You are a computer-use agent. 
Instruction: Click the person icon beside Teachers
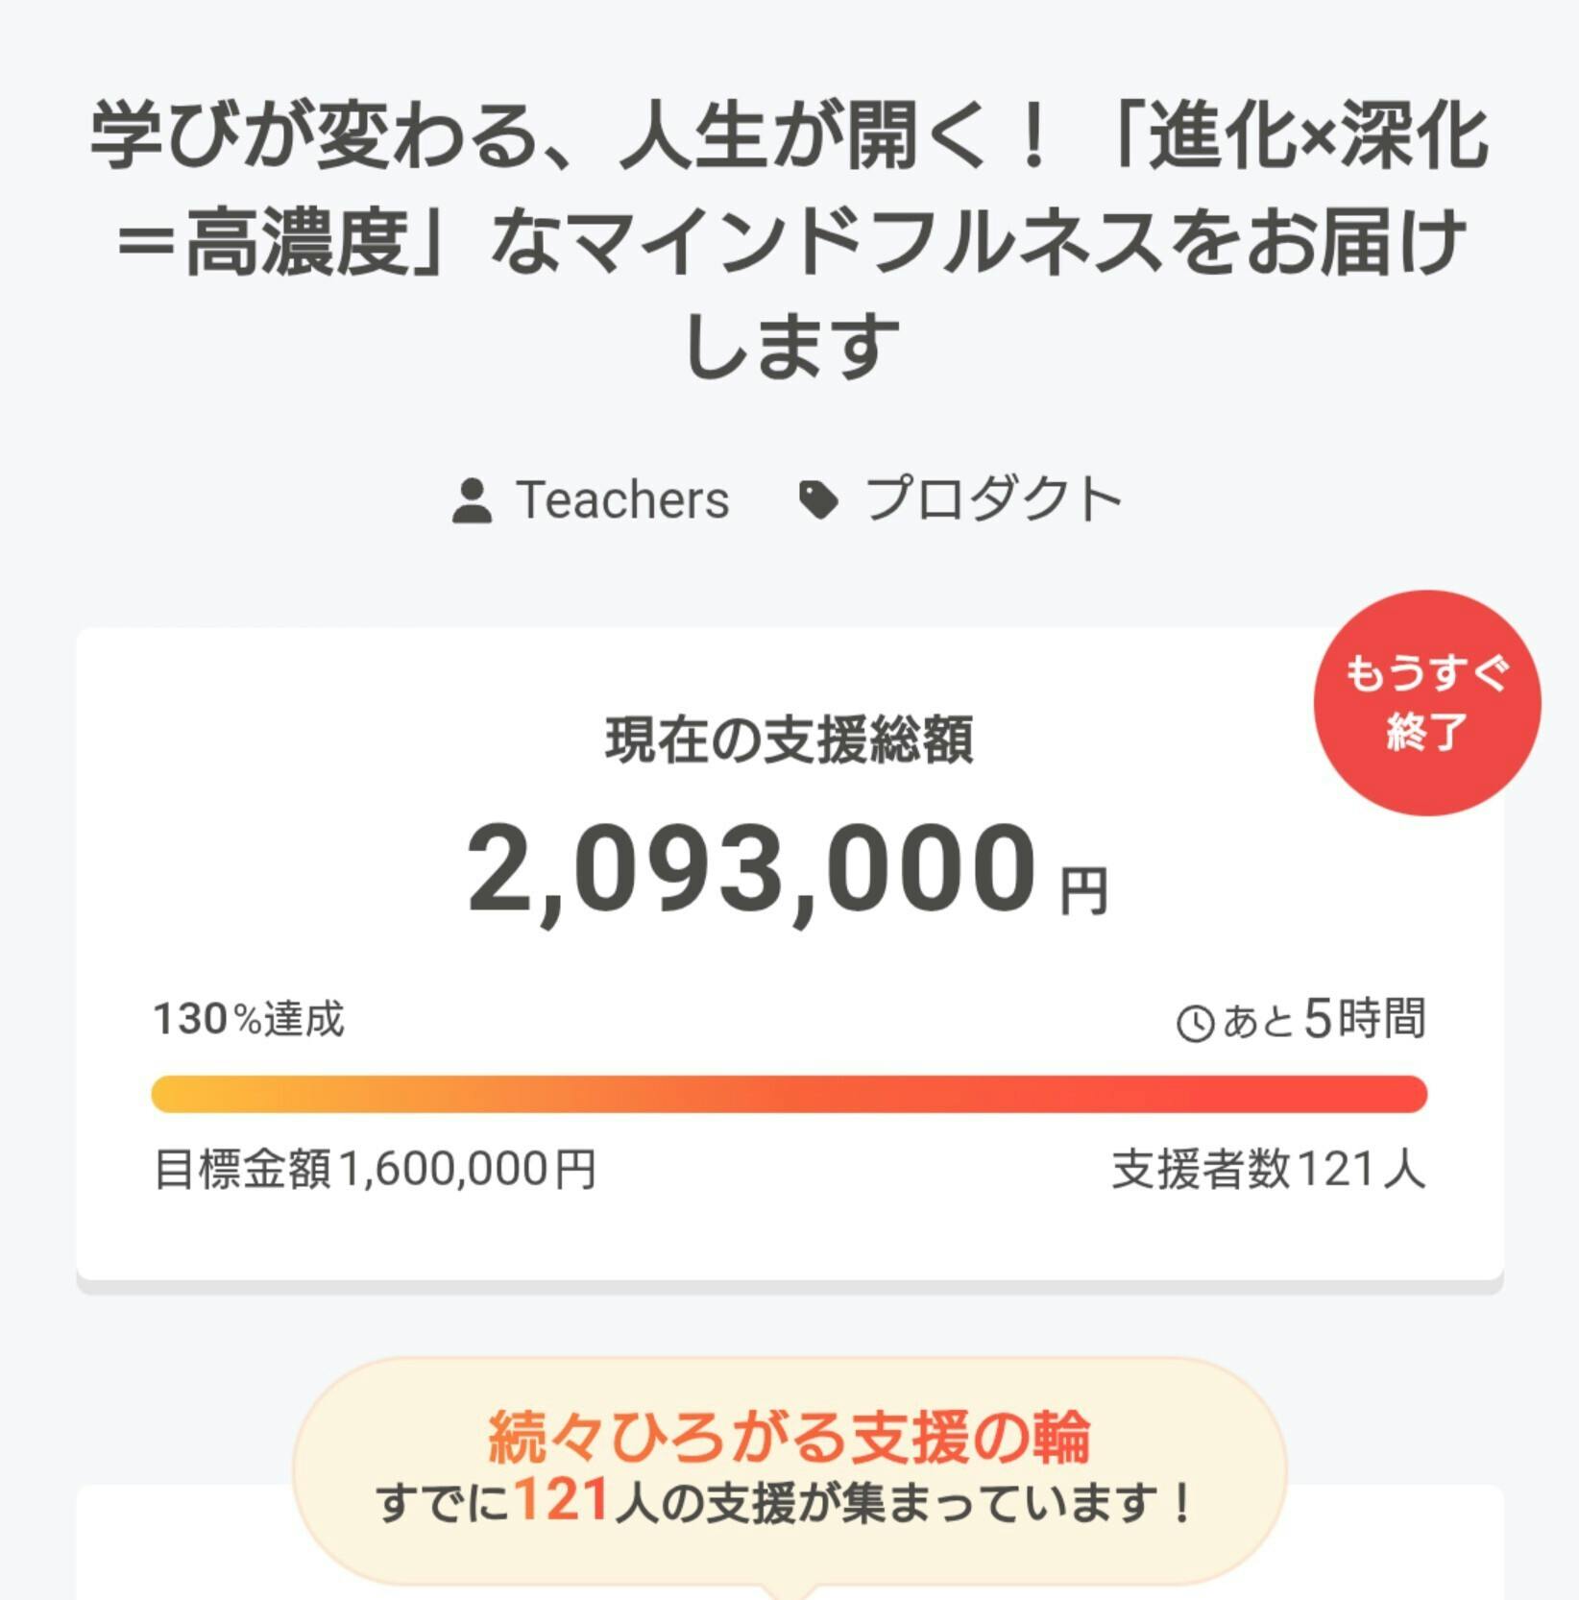(472, 501)
